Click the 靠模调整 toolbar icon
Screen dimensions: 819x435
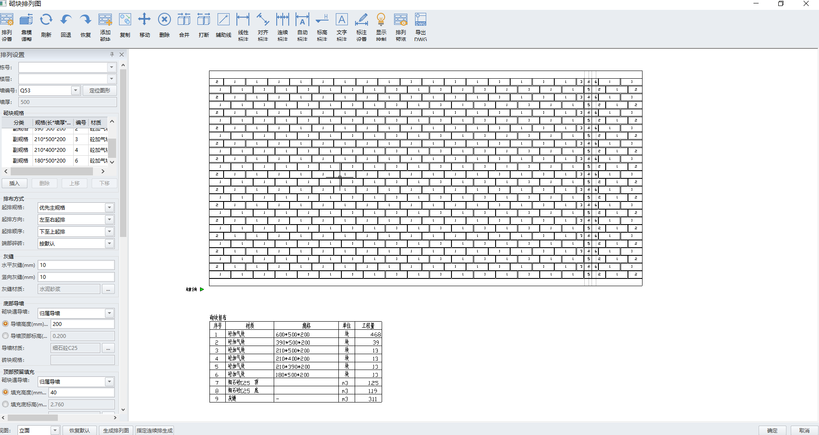point(27,27)
